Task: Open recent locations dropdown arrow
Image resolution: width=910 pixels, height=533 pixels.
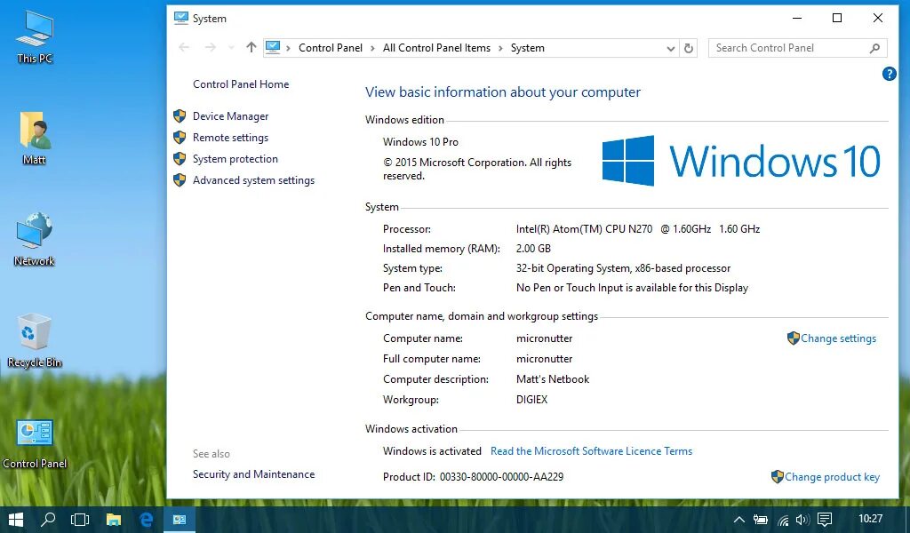Action: (x=231, y=48)
